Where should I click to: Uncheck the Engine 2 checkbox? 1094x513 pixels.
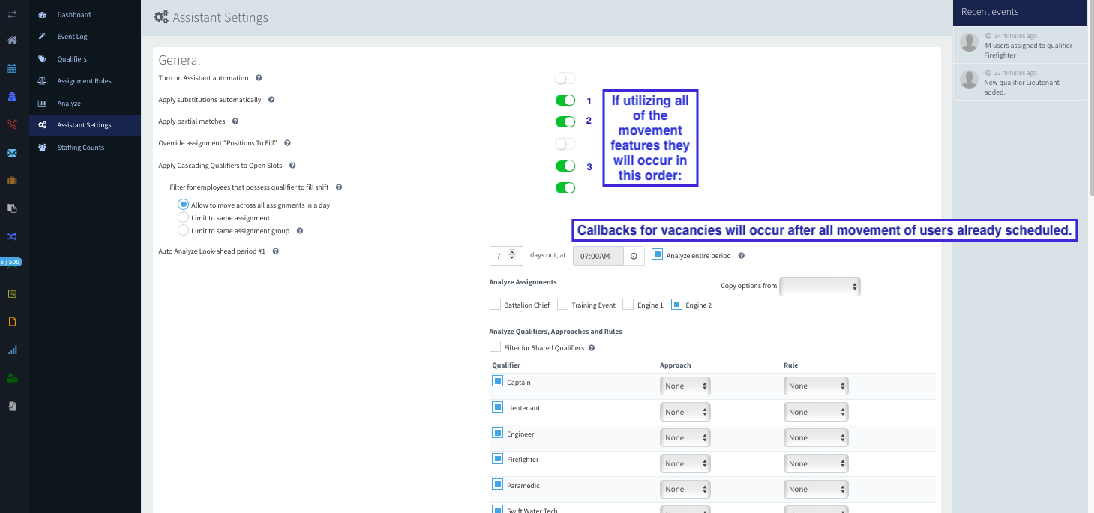pos(676,304)
